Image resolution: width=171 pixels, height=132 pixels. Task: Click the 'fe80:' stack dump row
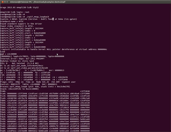pyautogui.click(x=45, y=129)
